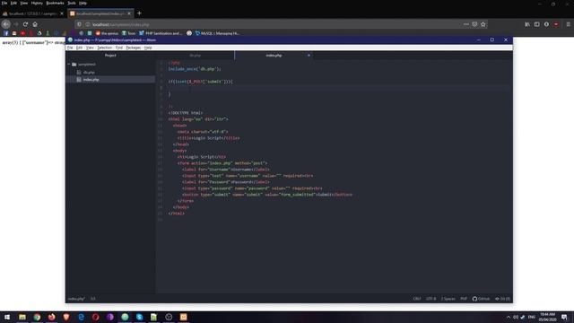Screen dimensions: 574x323
Task: Open page actions three-dot menu
Action: tap(466, 24)
